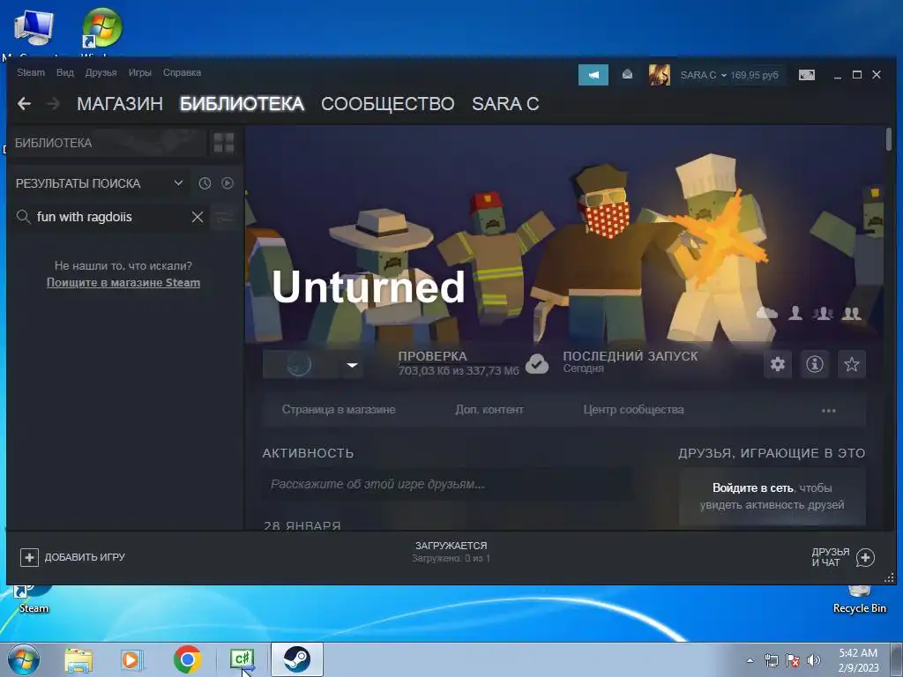Viewport: 903px width, 677px height.
Task: Open Unturned settings gear icon
Action: (778, 364)
